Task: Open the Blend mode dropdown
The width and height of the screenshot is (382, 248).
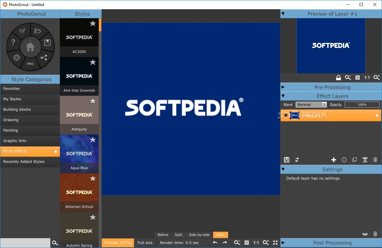Action: (311, 105)
